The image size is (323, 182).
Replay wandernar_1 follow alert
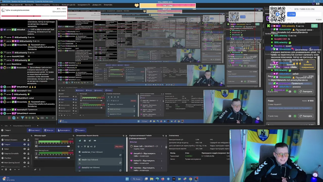click(120, 155)
